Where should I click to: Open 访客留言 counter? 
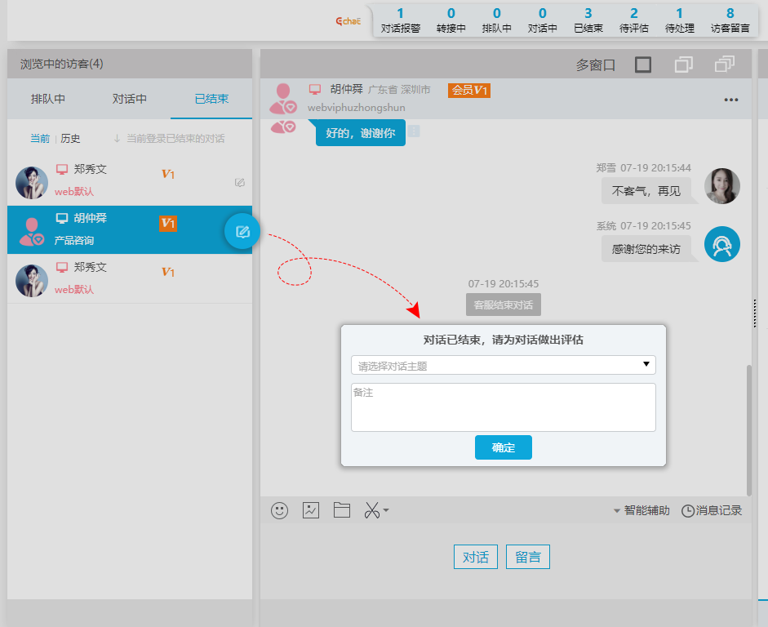(730, 20)
